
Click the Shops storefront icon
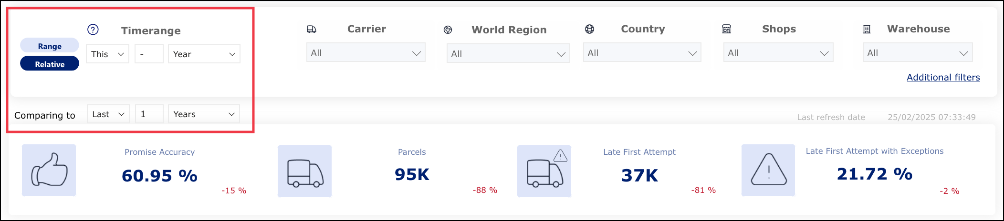click(x=726, y=29)
